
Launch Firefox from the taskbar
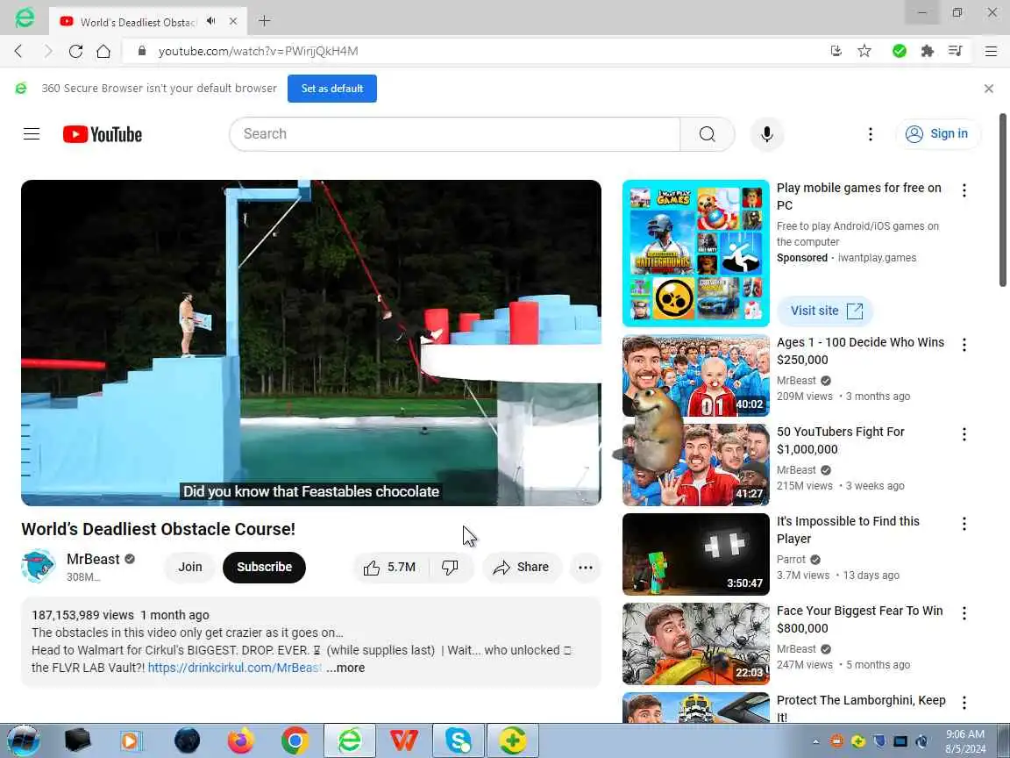tap(241, 740)
